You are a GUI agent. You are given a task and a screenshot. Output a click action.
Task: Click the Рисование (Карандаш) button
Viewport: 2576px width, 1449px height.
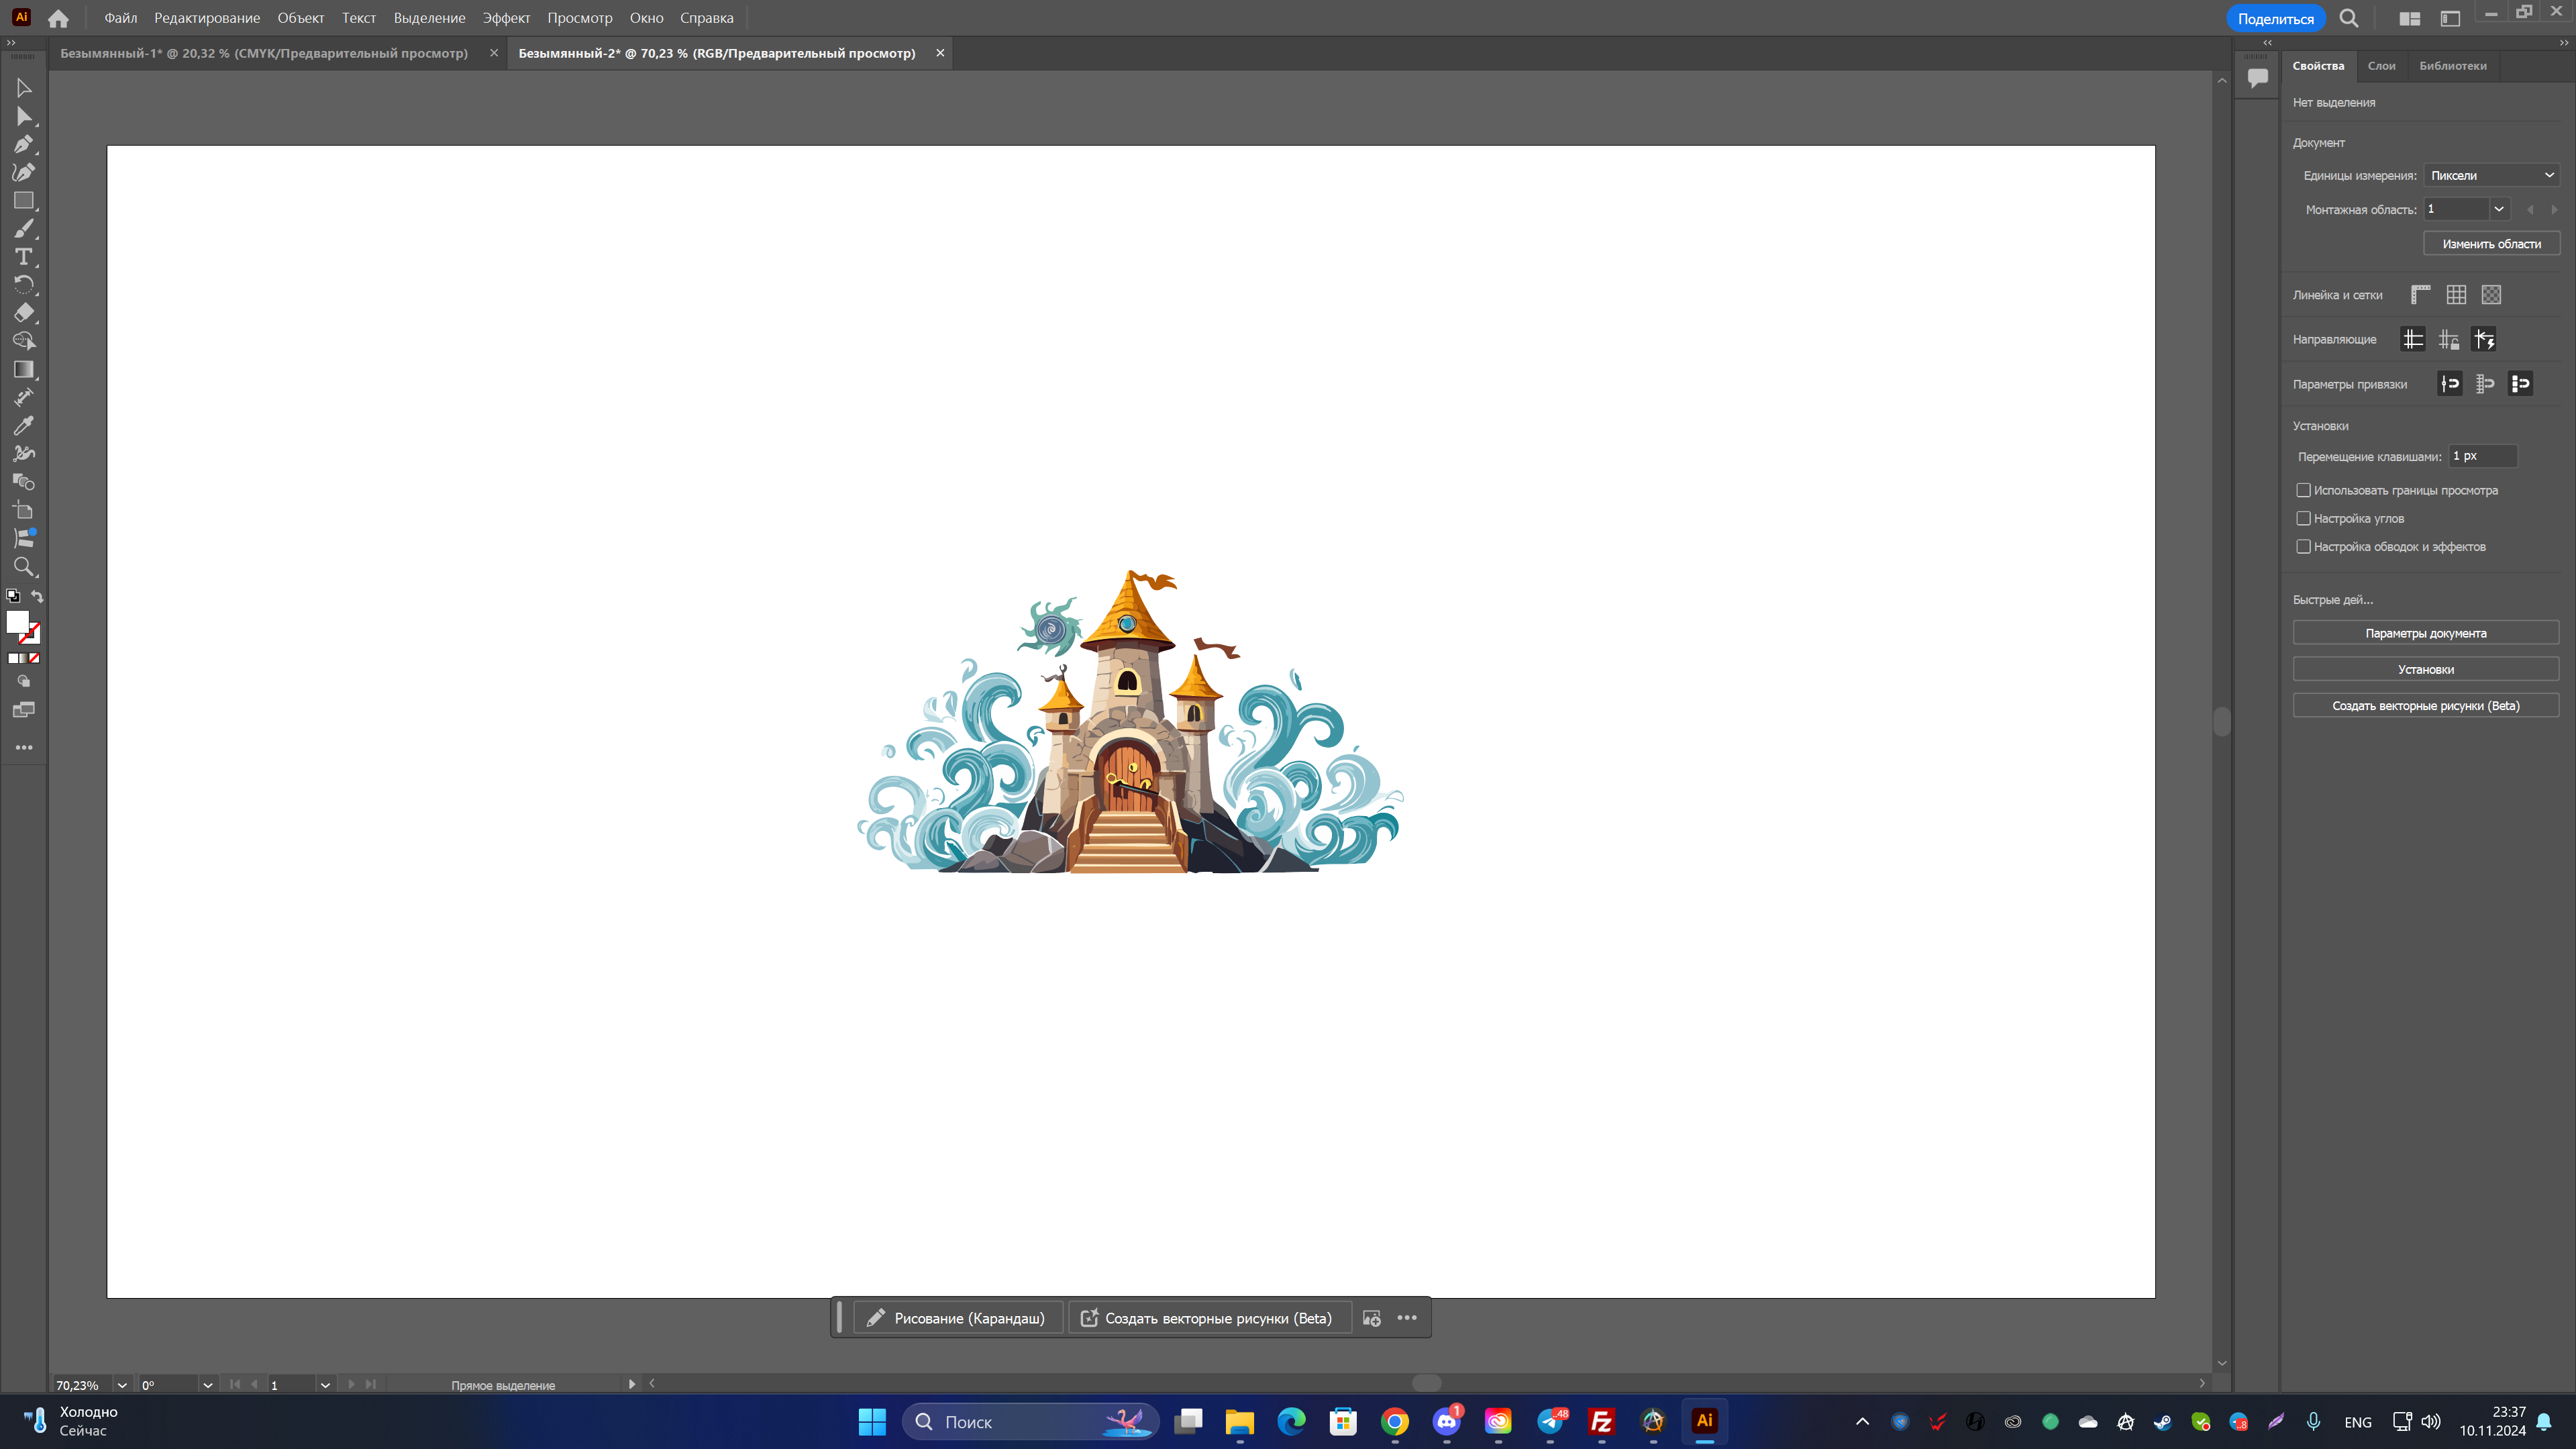coord(957,1318)
